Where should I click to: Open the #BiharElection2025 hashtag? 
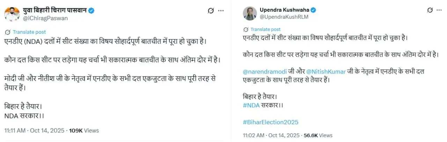(271, 122)
